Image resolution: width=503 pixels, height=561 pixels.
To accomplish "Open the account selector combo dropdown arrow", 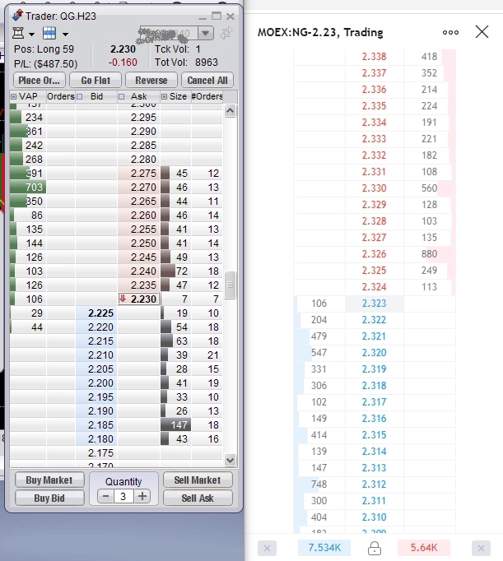I will [x=205, y=33].
